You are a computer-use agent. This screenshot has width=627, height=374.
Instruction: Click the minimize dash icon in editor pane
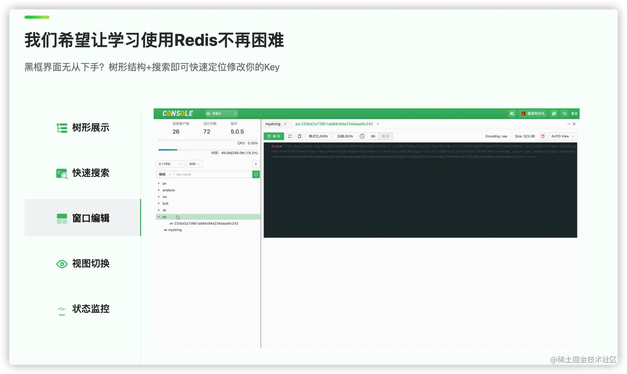[x=569, y=124]
